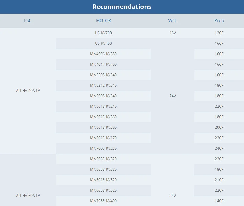Click the 16CF prop for MN4006-KV380
Screen dimensions: 244x206
tap(219, 54)
